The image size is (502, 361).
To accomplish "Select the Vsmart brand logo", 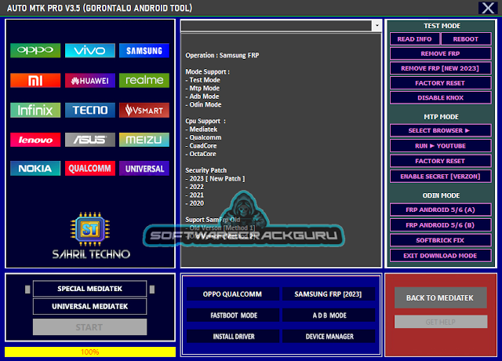I will tap(144, 110).
